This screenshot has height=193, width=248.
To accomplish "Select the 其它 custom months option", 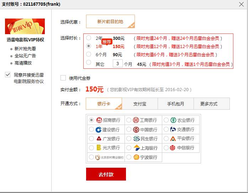I will pos(89,62).
